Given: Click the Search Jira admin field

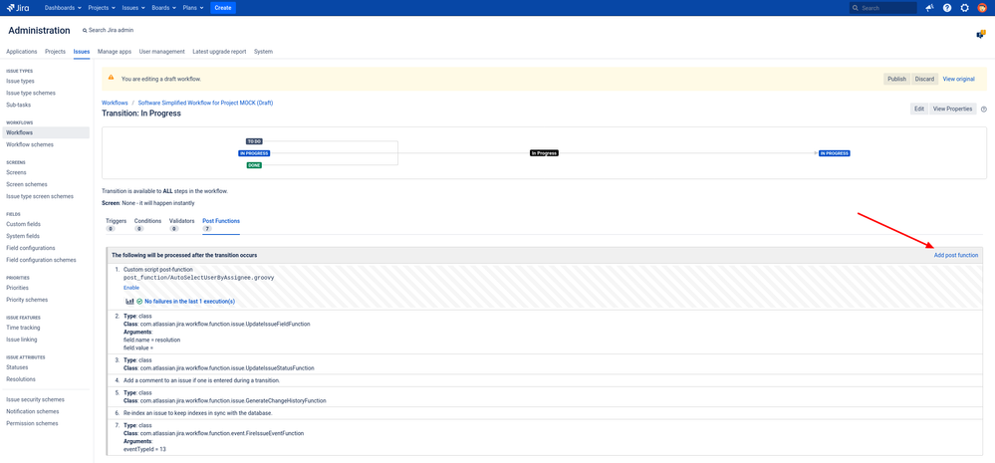Looking at the screenshot, I should 108,31.
